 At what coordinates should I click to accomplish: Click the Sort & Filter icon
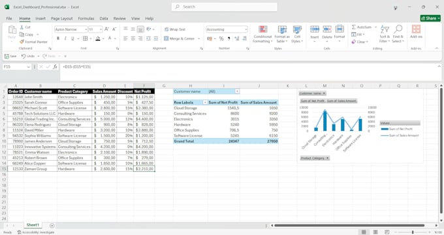click(x=385, y=29)
